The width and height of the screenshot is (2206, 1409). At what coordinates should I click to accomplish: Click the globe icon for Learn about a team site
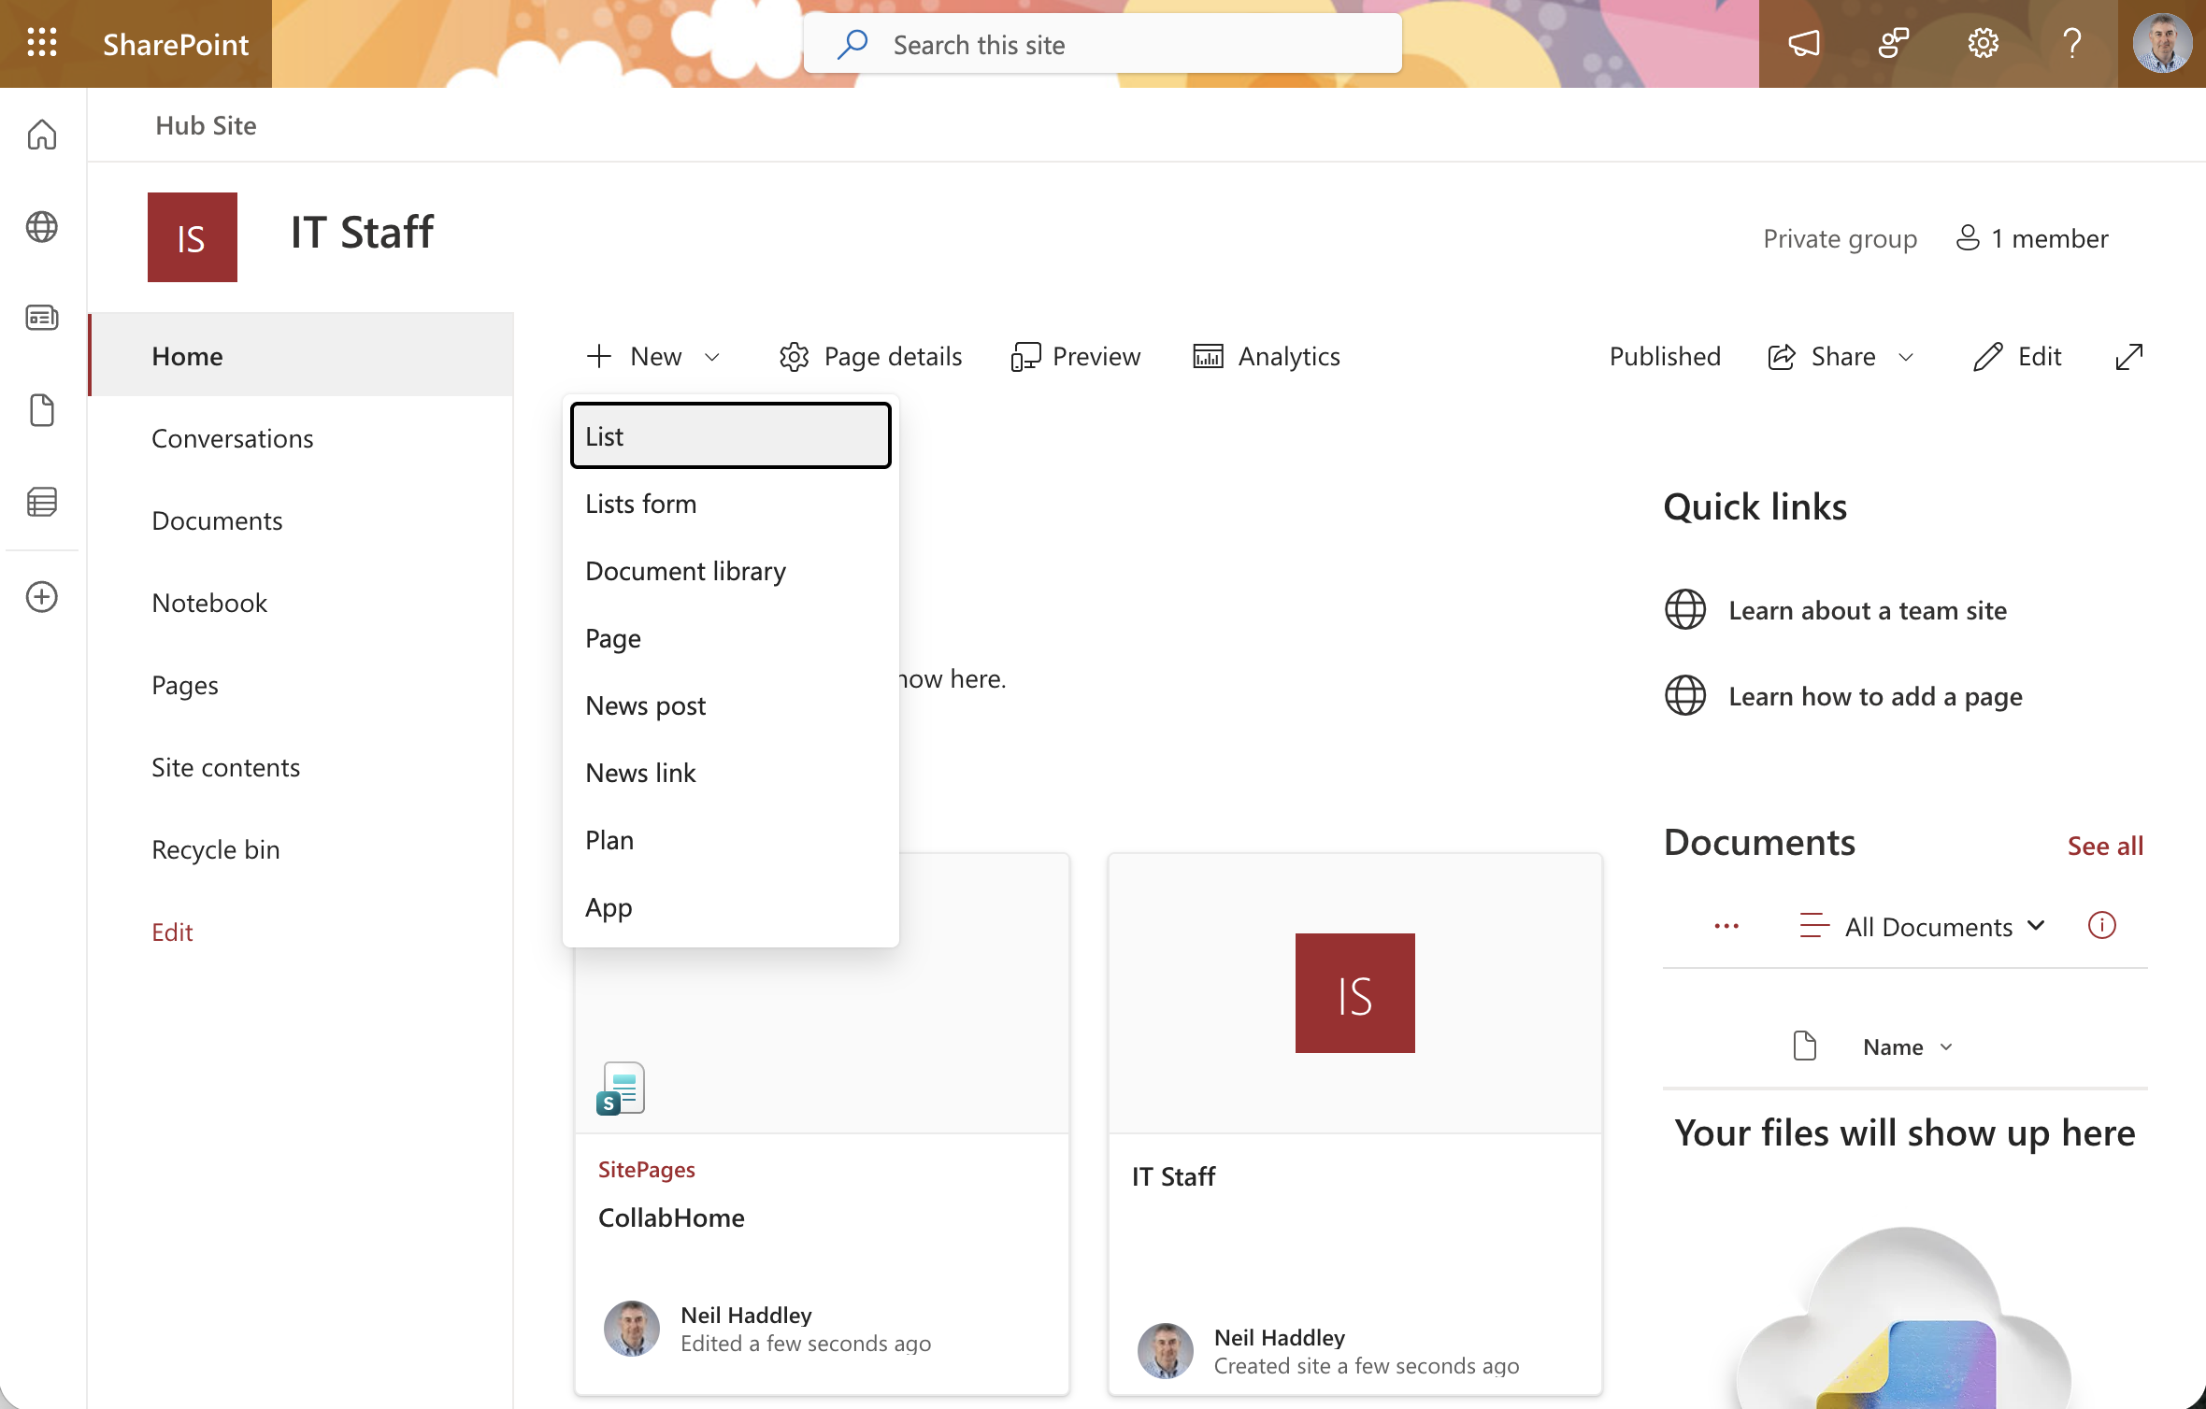pyautogui.click(x=1685, y=610)
